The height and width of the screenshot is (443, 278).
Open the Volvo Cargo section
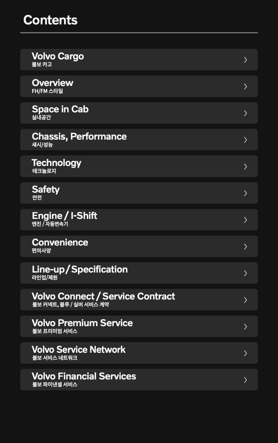[x=58, y=56]
